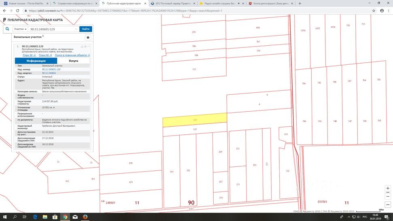393x221 pixels.
Task: Collapse result 90:11:240601:129 with the chevron
Action: point(89,47)
